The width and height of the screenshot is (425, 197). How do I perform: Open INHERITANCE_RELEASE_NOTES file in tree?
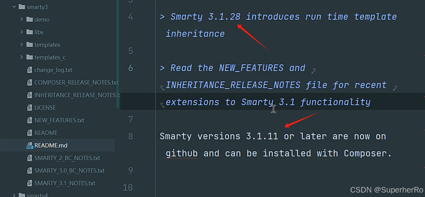77,95
